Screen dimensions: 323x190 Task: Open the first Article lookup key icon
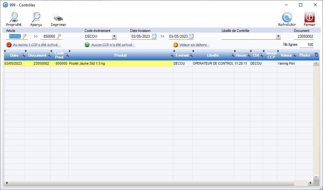(x=24, y=36)
